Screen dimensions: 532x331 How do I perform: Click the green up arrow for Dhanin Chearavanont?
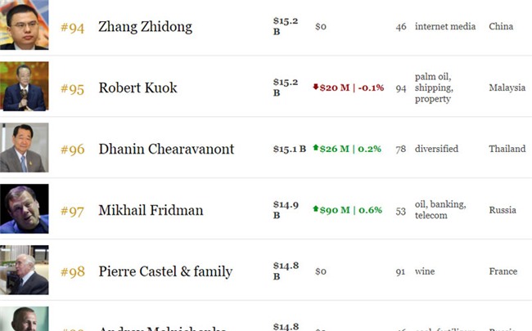click(x=315, y=148)
